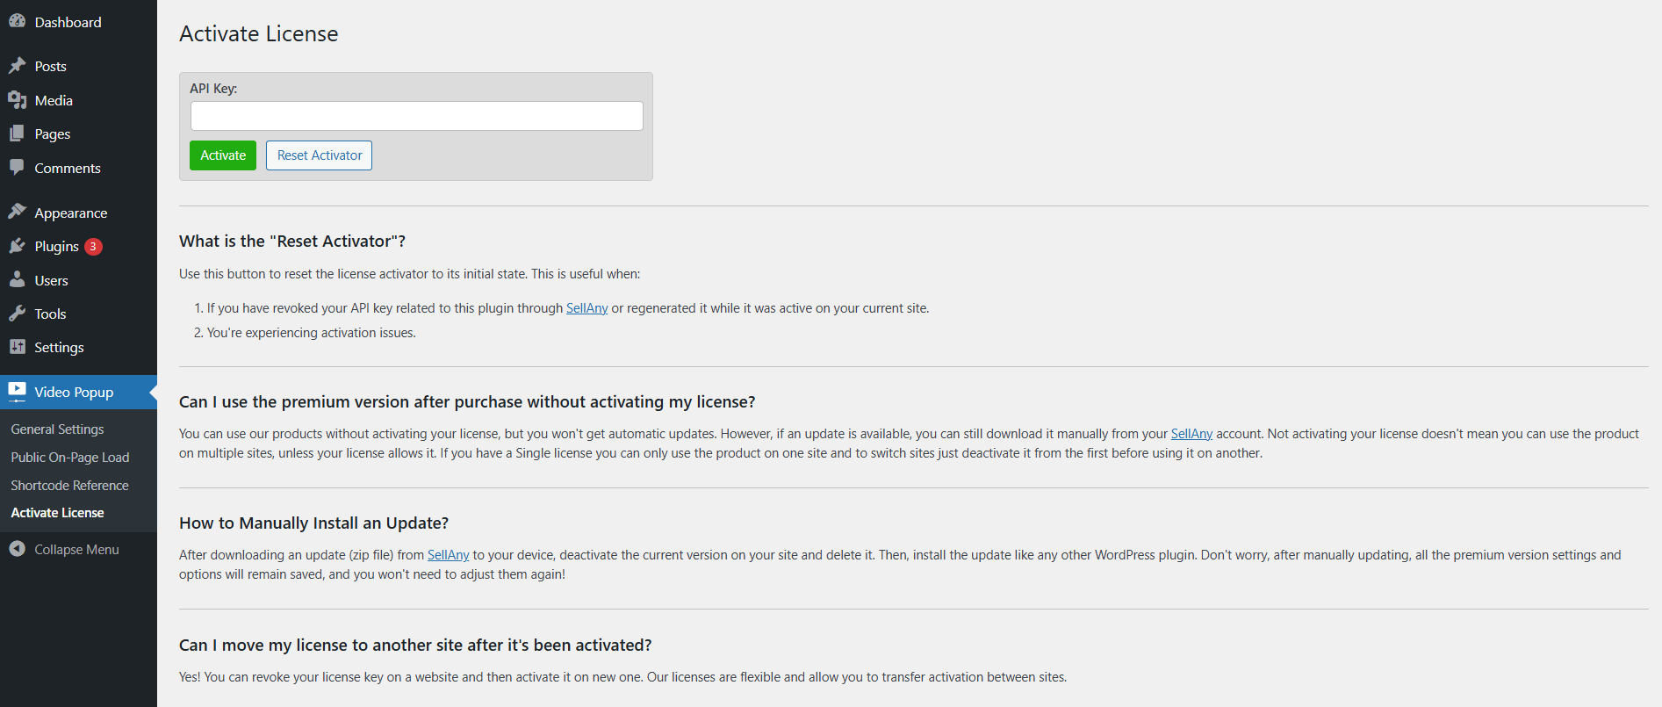The width and height of the screenshot is (1662, 707).
Task: Select the Activate License submenu item
Action: (57, 513)
